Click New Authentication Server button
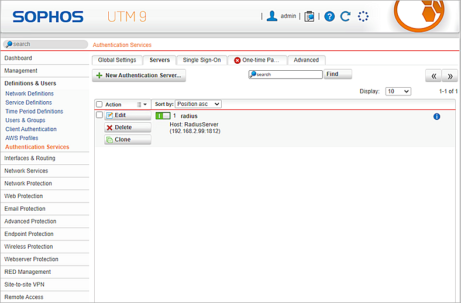Screen dimensions: 461x303 coord(139,75)
